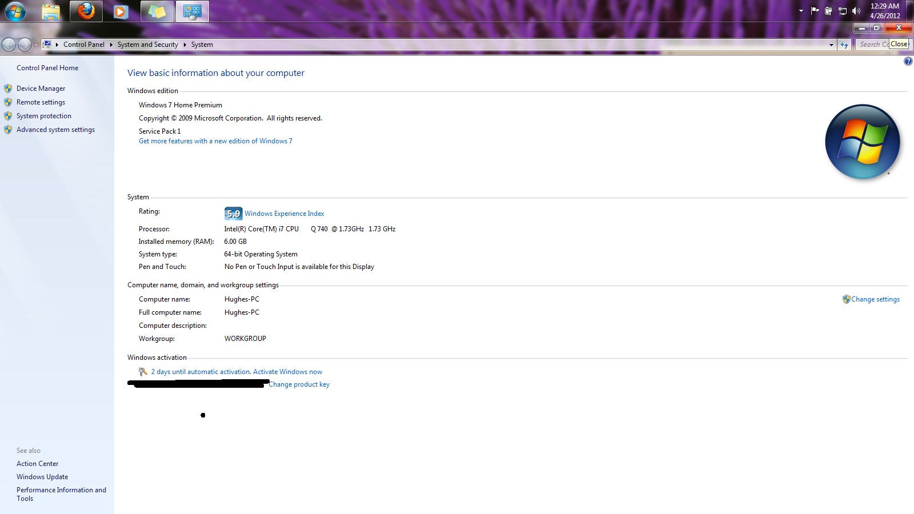Open the Windows Start orb

coord(15,11)
